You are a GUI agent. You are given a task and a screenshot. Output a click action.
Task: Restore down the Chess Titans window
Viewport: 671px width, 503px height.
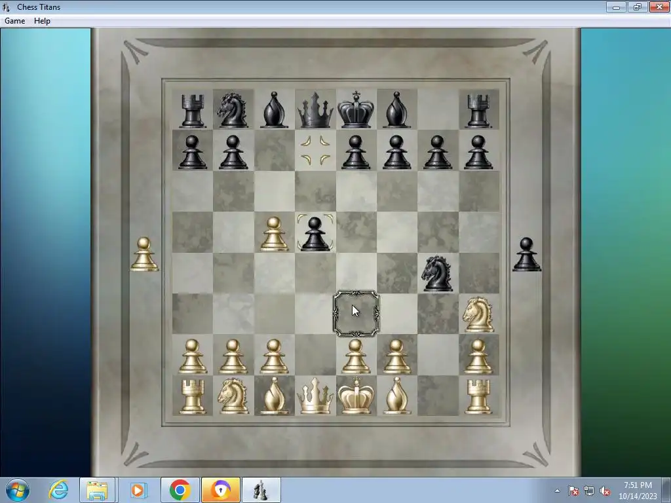pos(638,7)
